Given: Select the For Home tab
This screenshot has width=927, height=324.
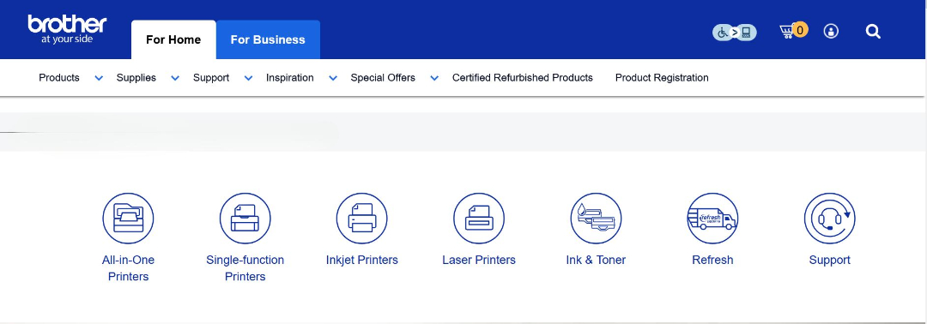Looking at the screenshot, I should [173, 39].
